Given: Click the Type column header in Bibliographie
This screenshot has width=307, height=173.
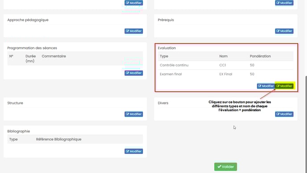Looking at the screenshot, I should click(x=13, y=140).
